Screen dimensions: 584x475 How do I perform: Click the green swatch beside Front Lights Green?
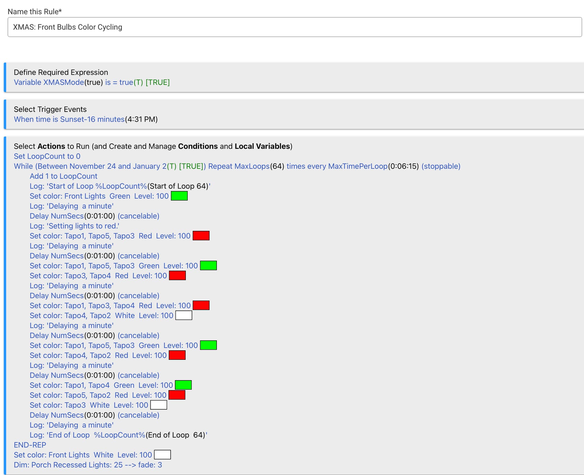pyautogui.click(x=179, y=196)
